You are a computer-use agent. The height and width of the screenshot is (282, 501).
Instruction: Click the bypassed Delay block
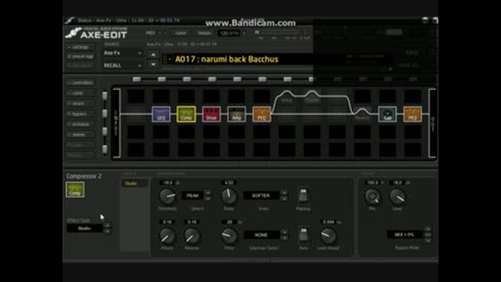(287, 97)
